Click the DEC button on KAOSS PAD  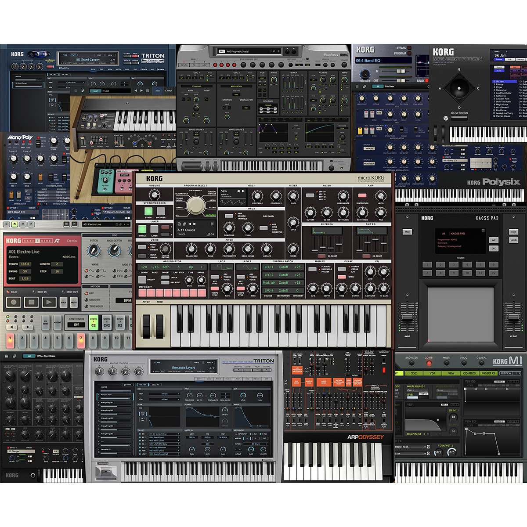[494, 249]
